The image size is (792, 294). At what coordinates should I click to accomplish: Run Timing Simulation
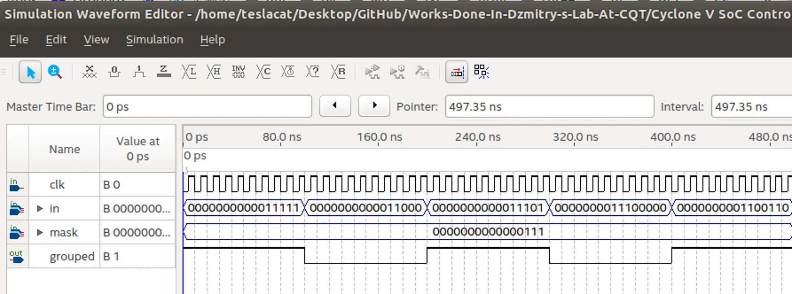click(397, 72)
